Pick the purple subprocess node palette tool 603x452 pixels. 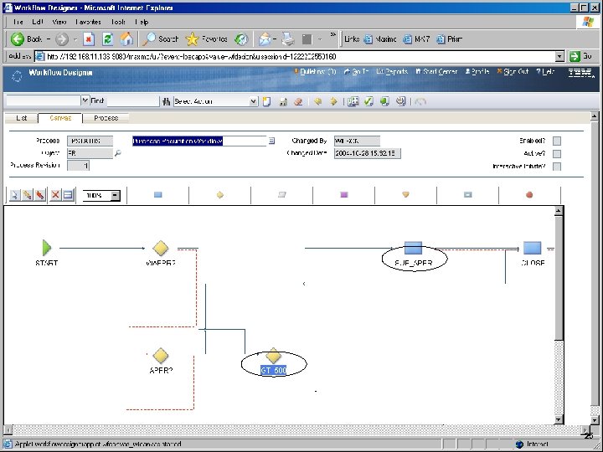coord(344,195)
